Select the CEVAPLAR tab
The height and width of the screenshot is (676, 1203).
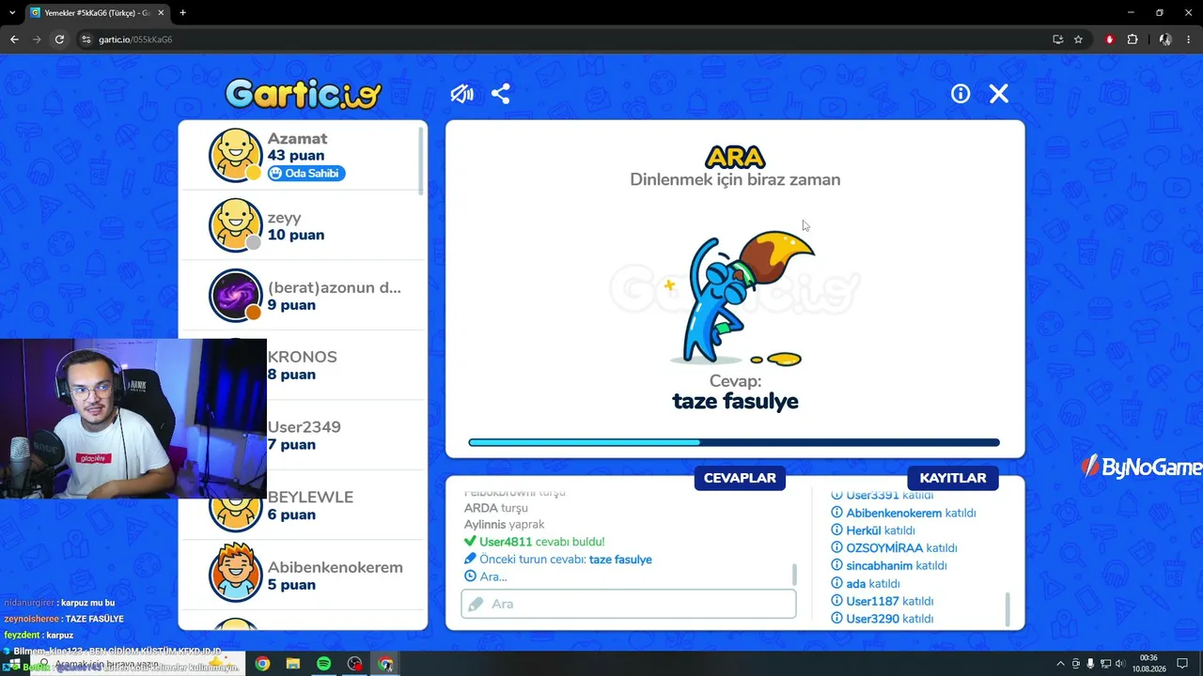pos(740,478)
